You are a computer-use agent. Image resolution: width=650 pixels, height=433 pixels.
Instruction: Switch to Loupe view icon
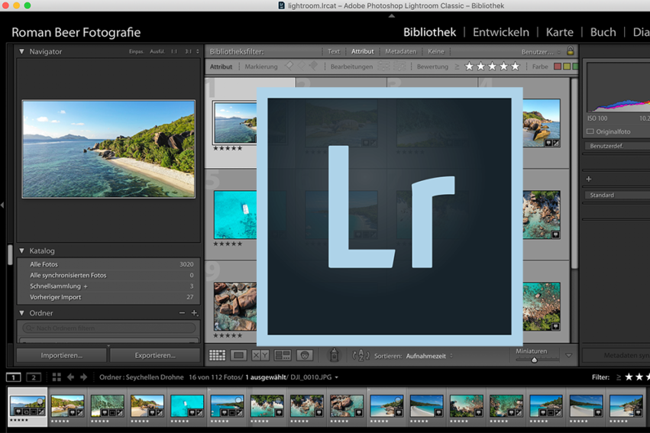pos(239,355)
